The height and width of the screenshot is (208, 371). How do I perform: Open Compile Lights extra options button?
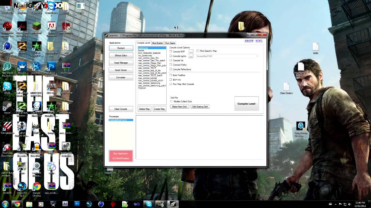(x=191, y=56)
